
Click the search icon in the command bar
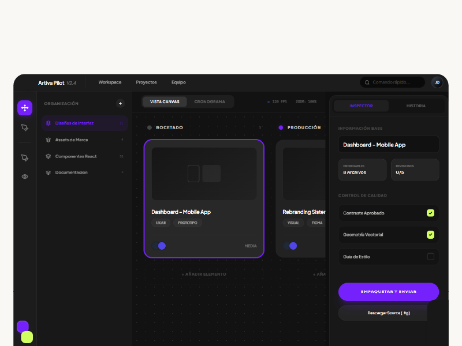tap(367, 82)
